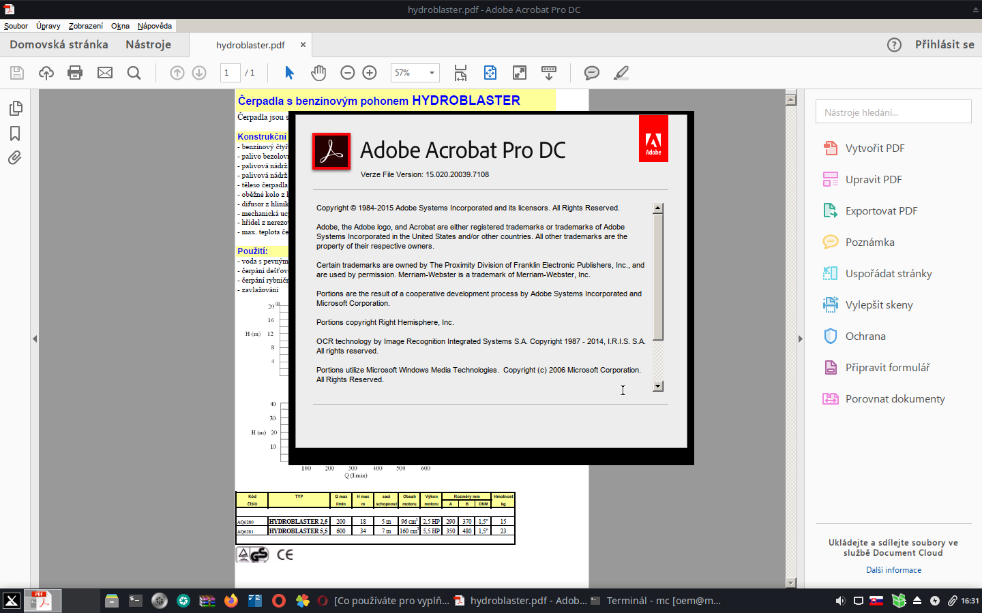Follow the Další informace link
The width and height of the screenshot is (982, 613).
tap(893, 570)
